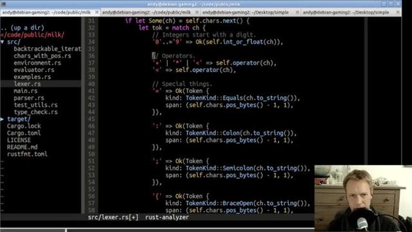This screenshot has height=232, width=412.
Task: Open parser.rs in file tree
Action: click(x=29, y=98)
